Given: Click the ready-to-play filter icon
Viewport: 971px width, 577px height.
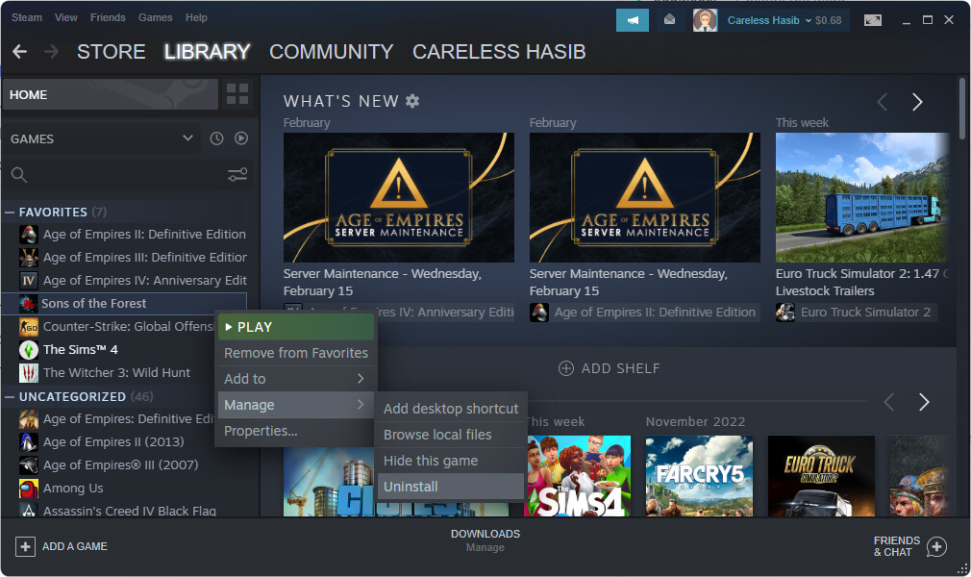Looking at the screenshot, I should [x=241, y=138].
